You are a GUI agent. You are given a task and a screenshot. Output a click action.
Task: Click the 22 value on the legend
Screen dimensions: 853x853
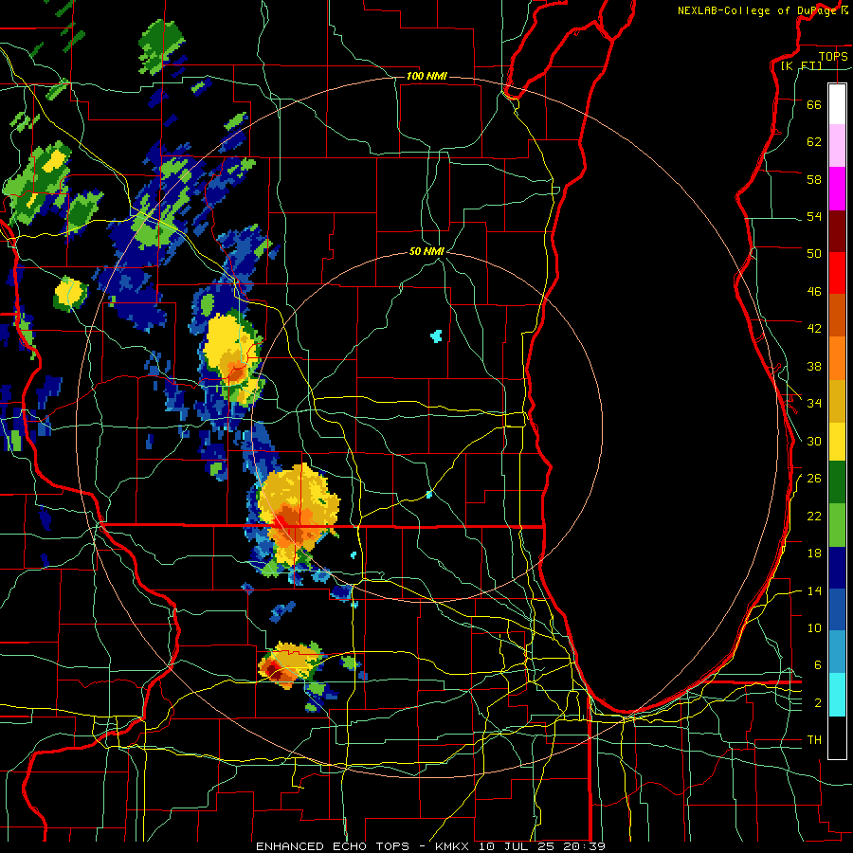[814, 516]
